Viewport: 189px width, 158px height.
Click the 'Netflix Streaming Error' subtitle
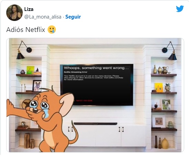(76, 72)
